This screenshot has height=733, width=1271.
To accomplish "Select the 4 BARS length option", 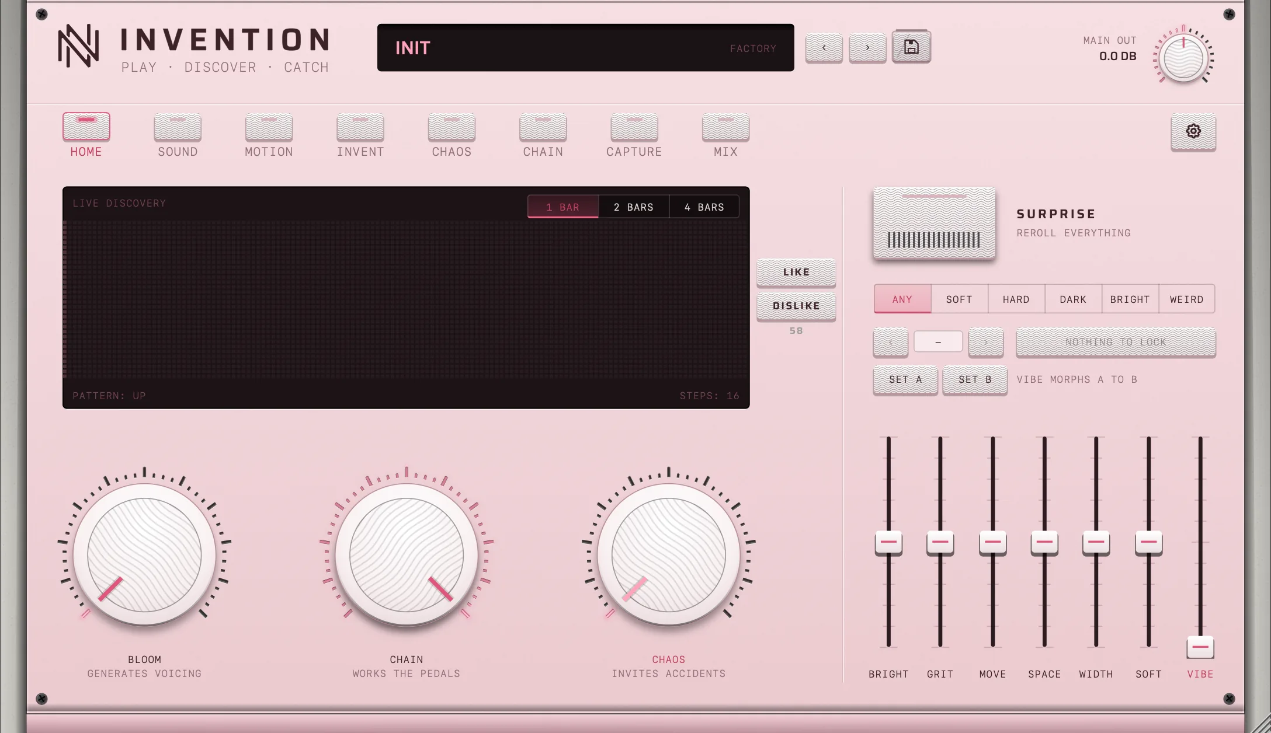I will [x=704, y=207].
